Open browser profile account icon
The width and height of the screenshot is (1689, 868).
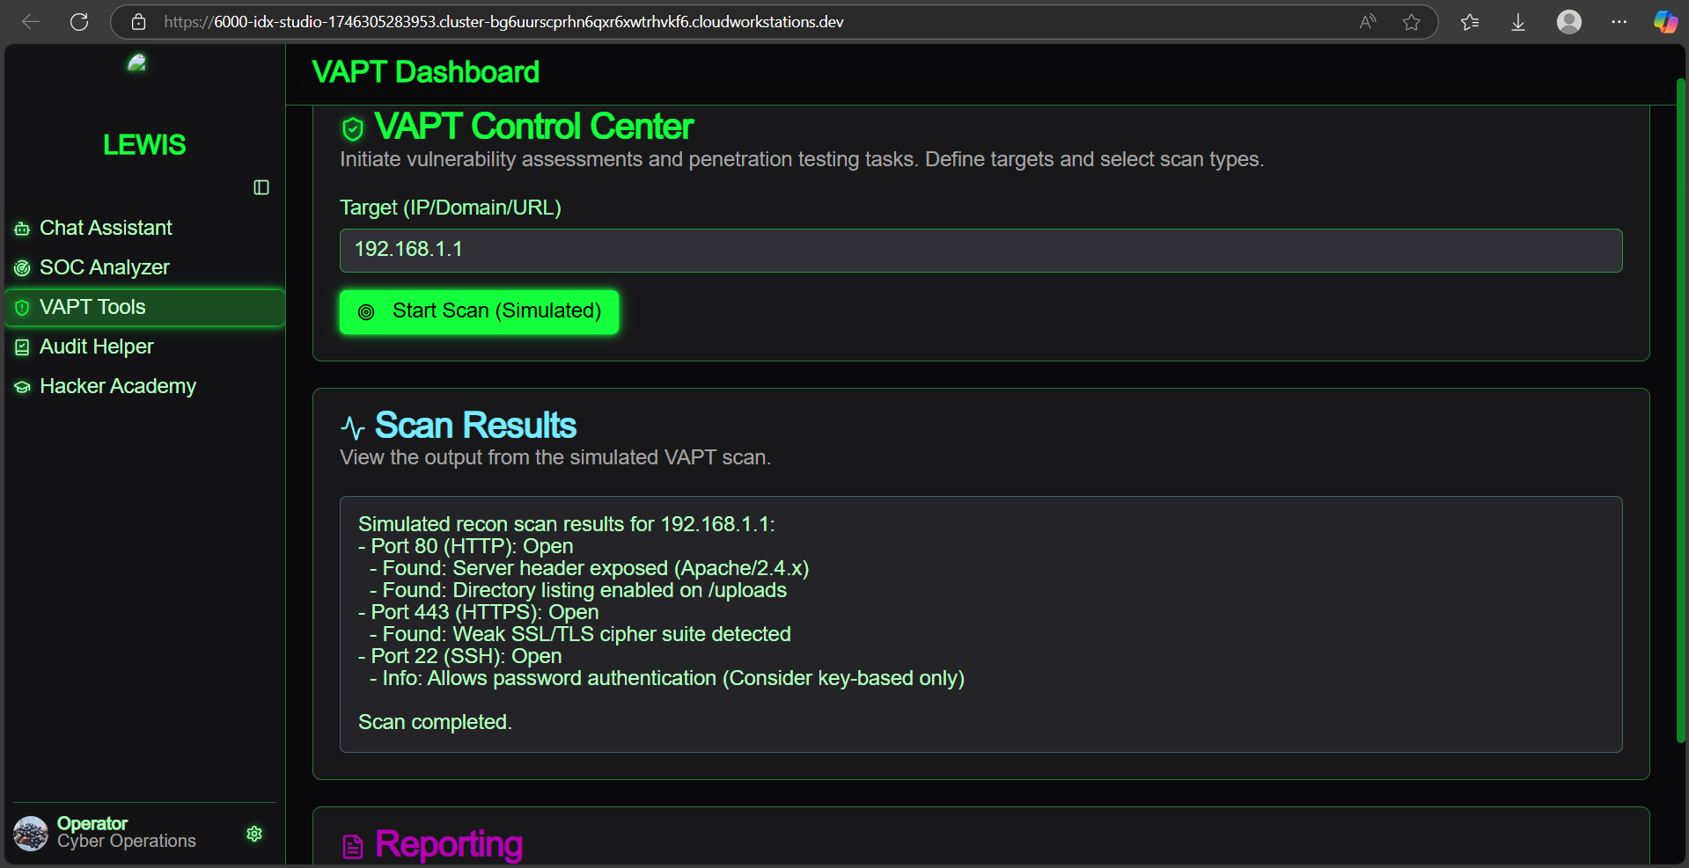click(1568, 22)
